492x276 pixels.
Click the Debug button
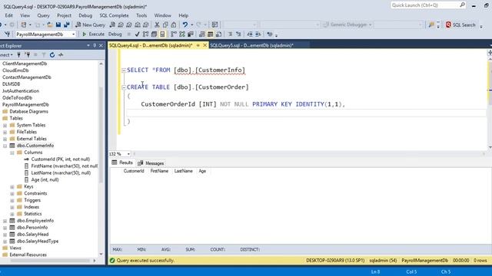tap(115, 34)
